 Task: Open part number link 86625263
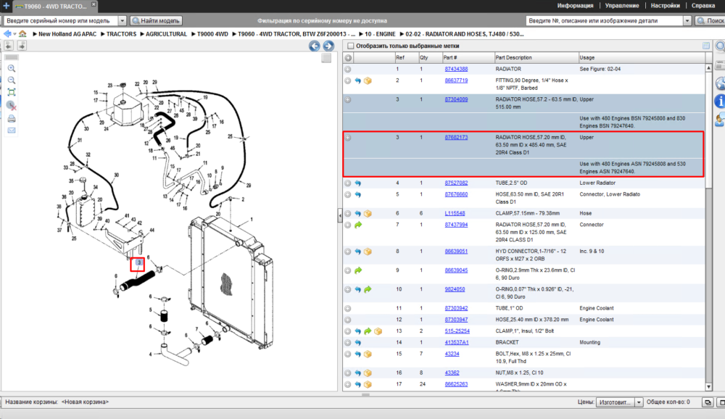(456, 384)
